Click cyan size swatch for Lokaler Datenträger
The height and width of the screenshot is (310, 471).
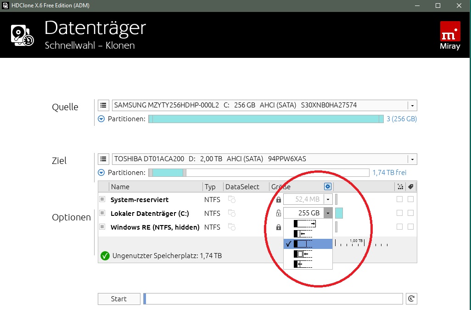pyautogui.click(x=339, y=213)
